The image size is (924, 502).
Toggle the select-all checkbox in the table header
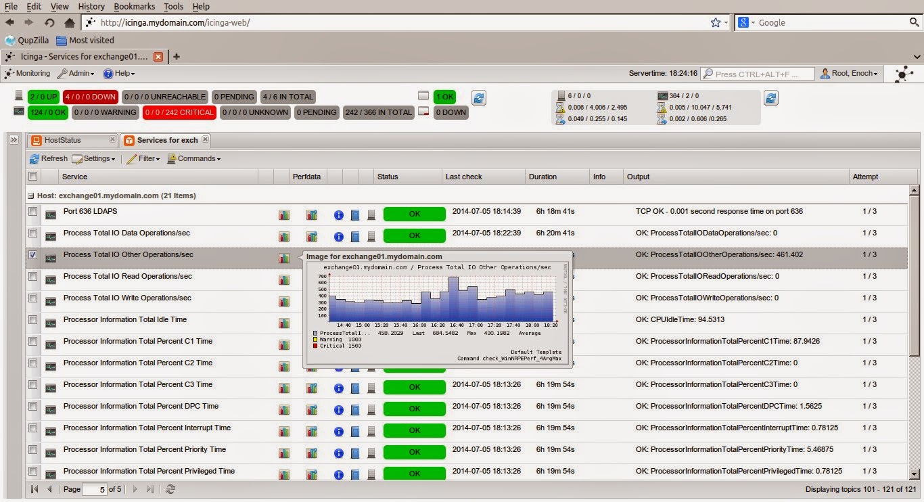[32, 177]
